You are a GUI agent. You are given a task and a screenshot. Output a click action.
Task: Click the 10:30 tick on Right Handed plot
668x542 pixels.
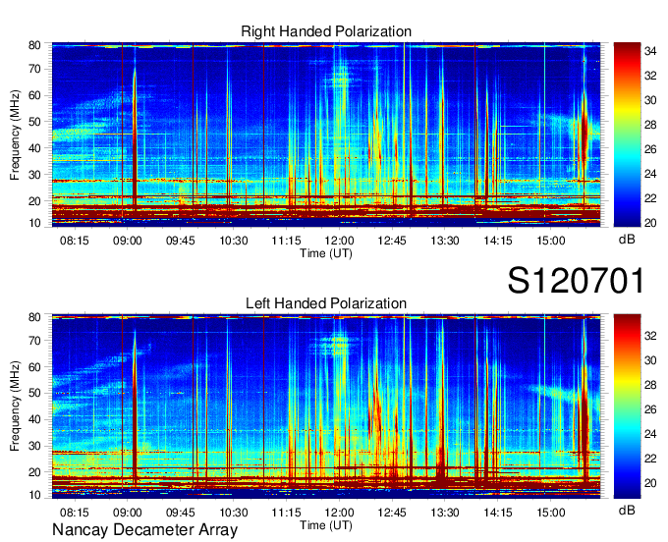(234, 241)
